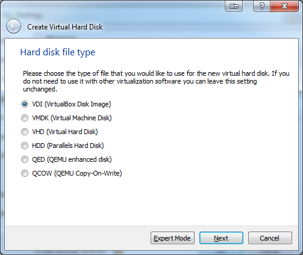The width and height of the screenshot is (303, 255).
Task: Select the VDI radio button circle
Action: 25,104
